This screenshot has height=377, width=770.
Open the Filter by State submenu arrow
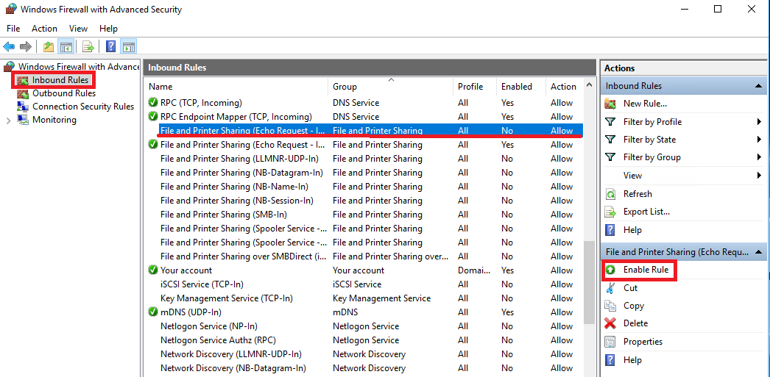[759, 139]
